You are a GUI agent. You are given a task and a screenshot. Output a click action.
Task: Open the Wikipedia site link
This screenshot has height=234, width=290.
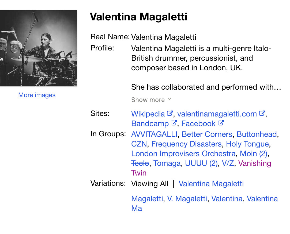(x=148, y=114)
